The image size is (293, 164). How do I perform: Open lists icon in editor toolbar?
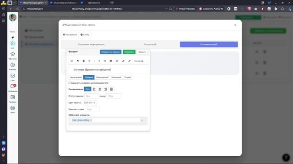pos(105,61)
